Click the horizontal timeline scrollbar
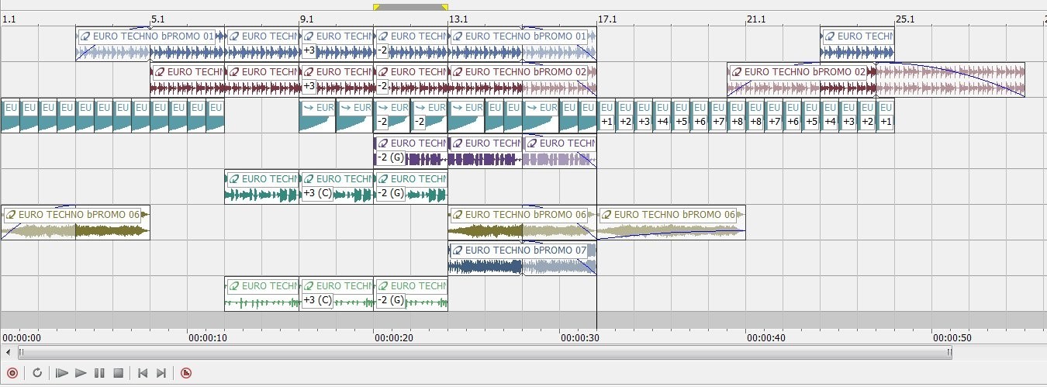1047x387 pixels. 485,353
